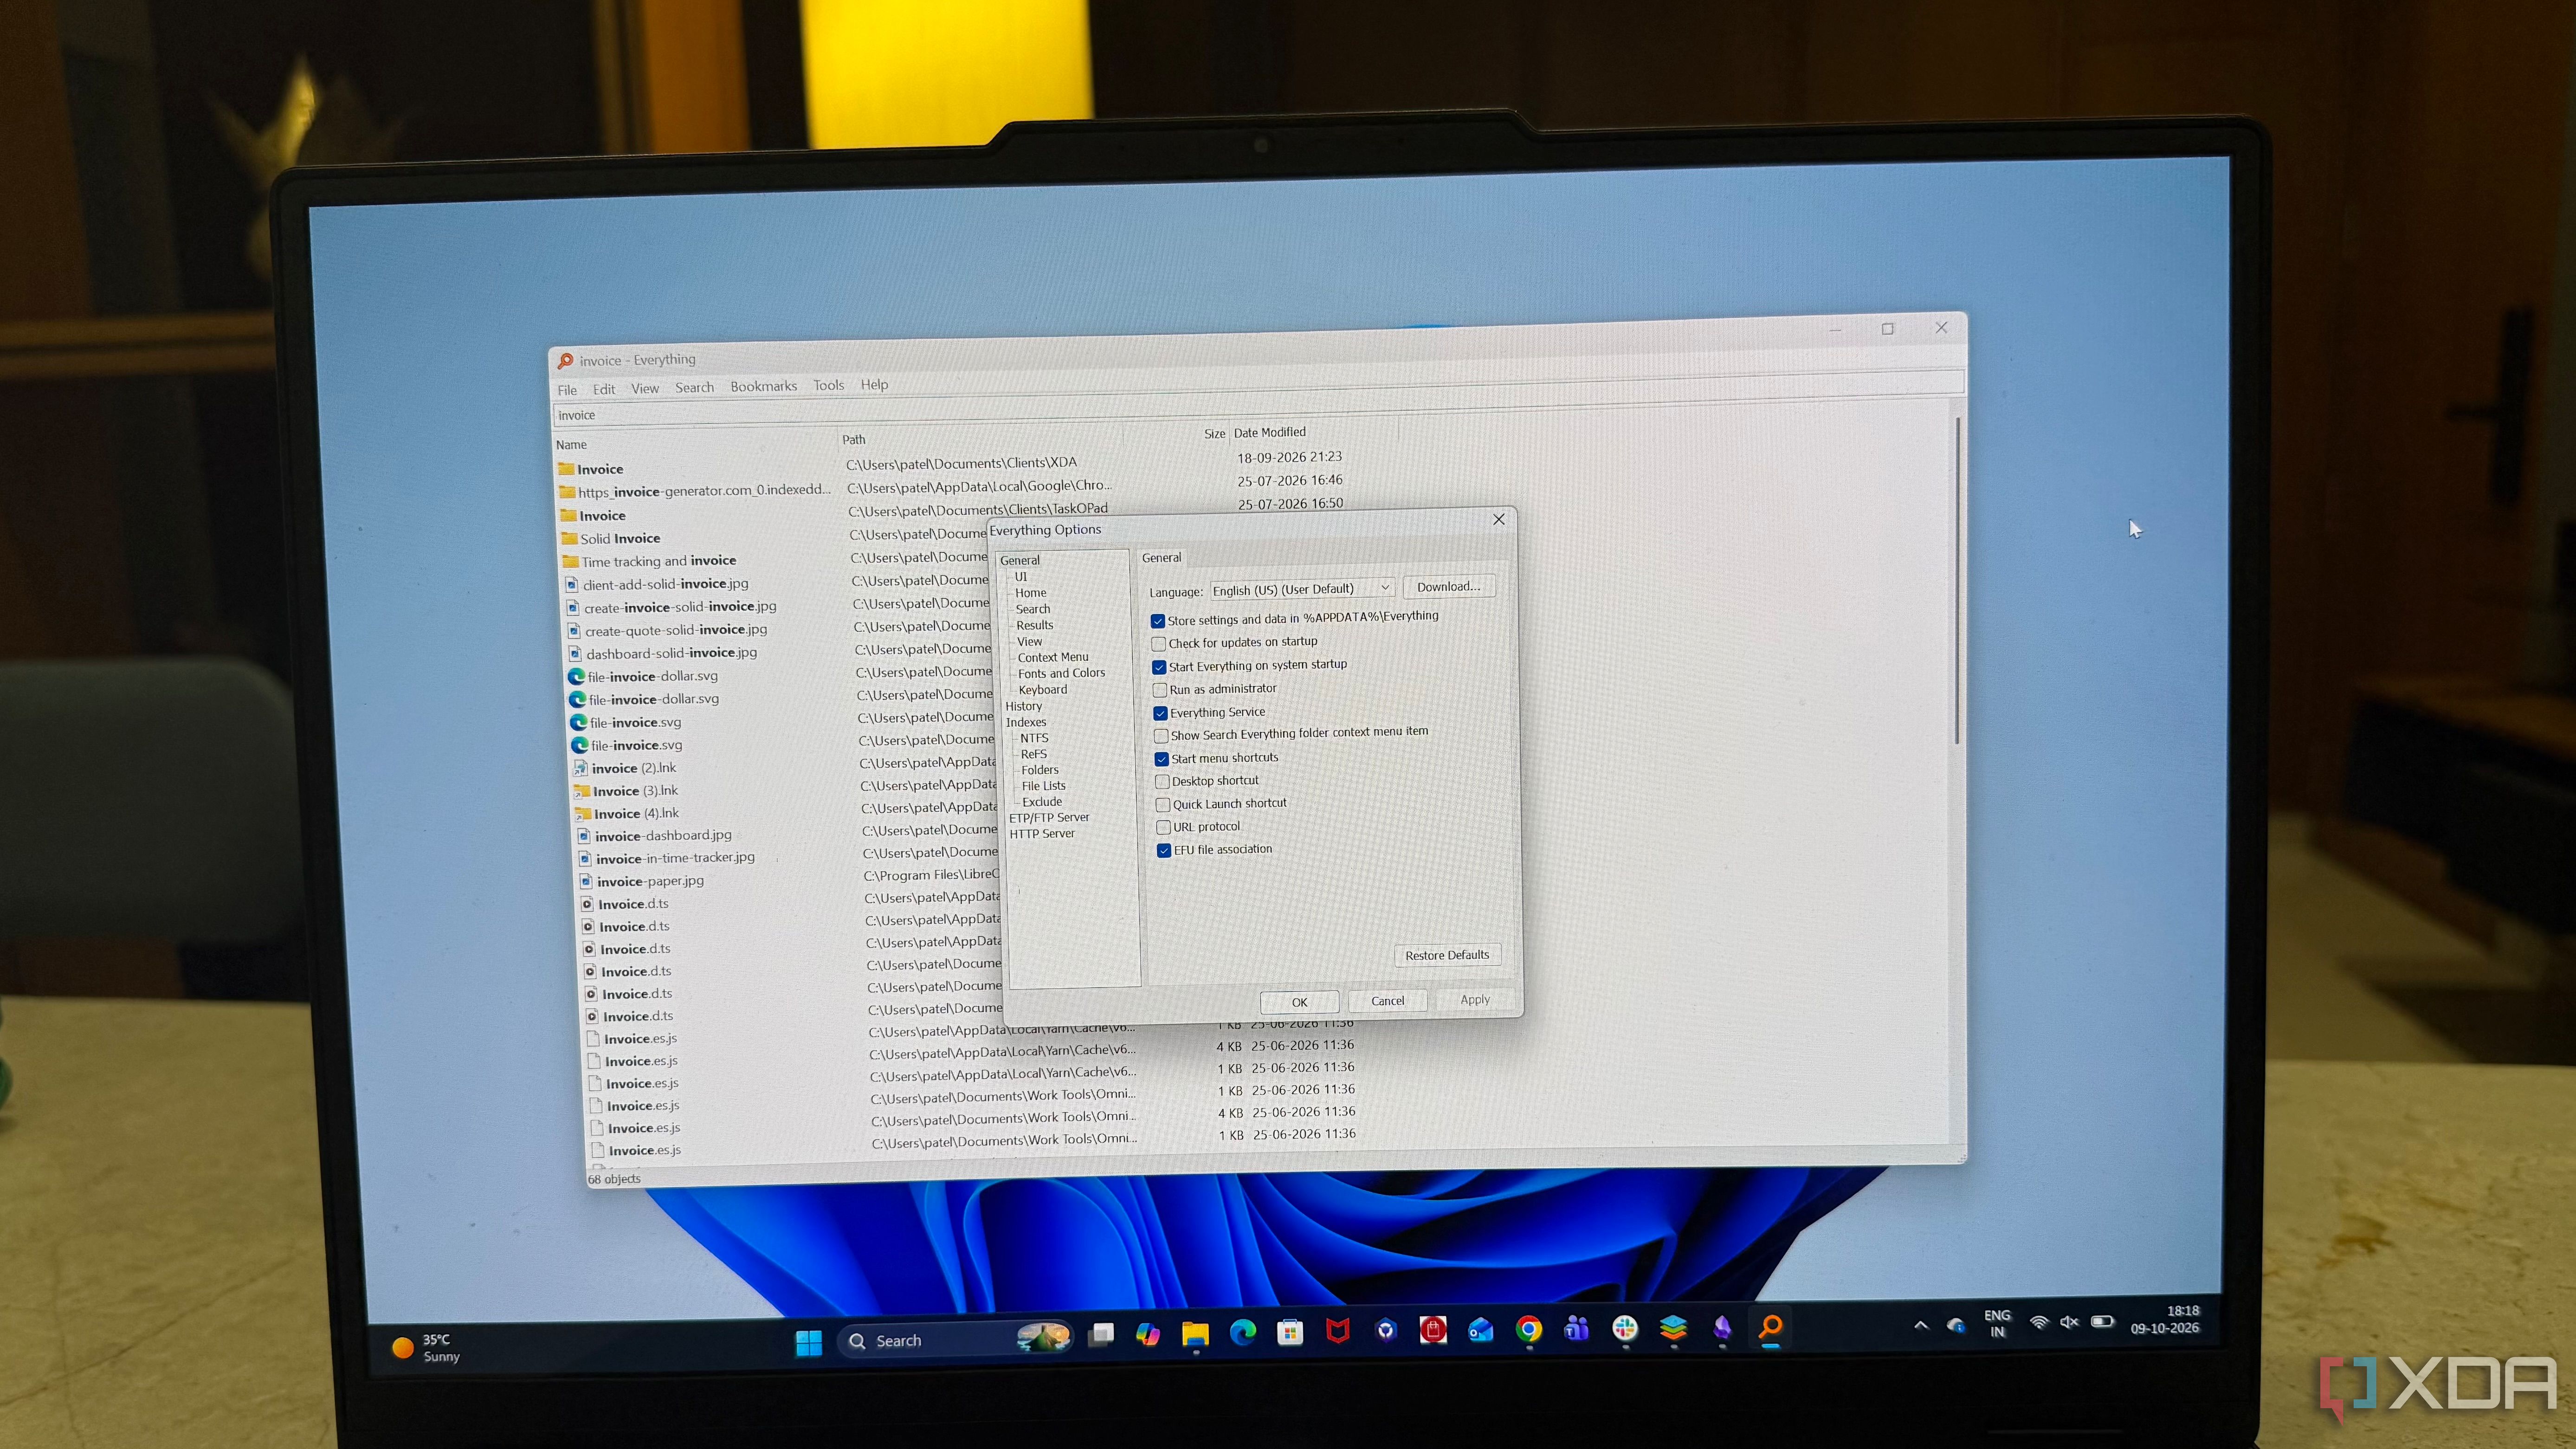Open the Language dropdown in Options
The image size is (2576, 1449).
(x=1302, y=589)
